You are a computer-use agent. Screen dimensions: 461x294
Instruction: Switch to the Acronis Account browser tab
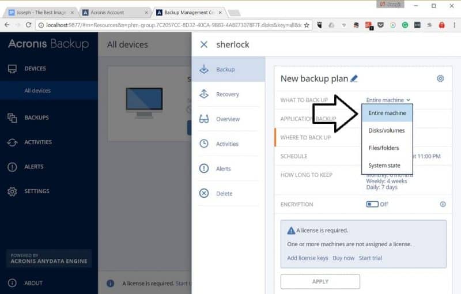point(115,12)
